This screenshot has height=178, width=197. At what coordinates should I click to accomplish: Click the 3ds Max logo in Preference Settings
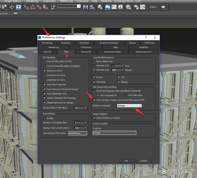coord(40,37)
